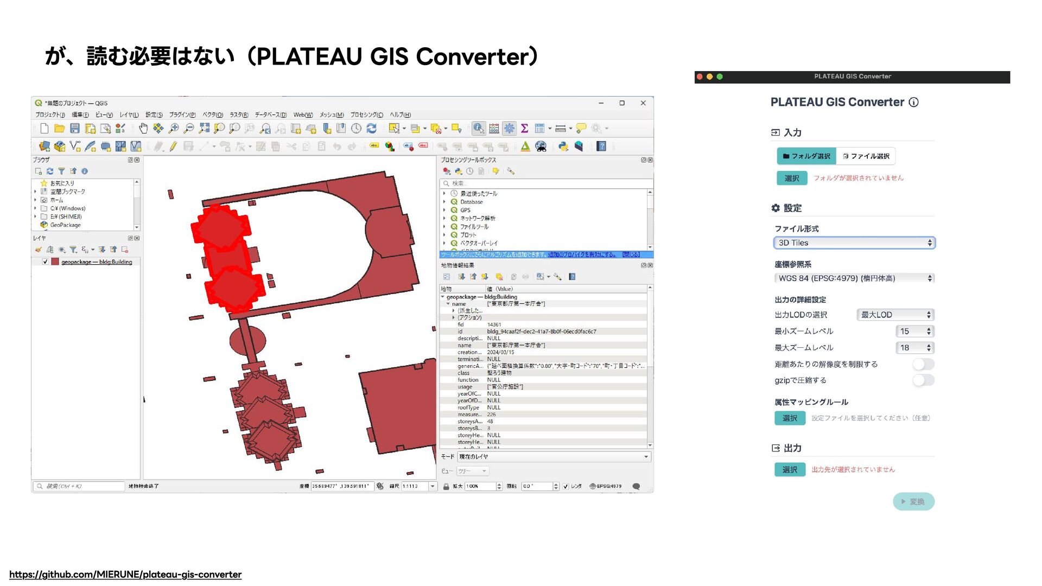The image size is (1042, 586).
Task: Click the Refresh map icon
Action: tap(371, 129)
